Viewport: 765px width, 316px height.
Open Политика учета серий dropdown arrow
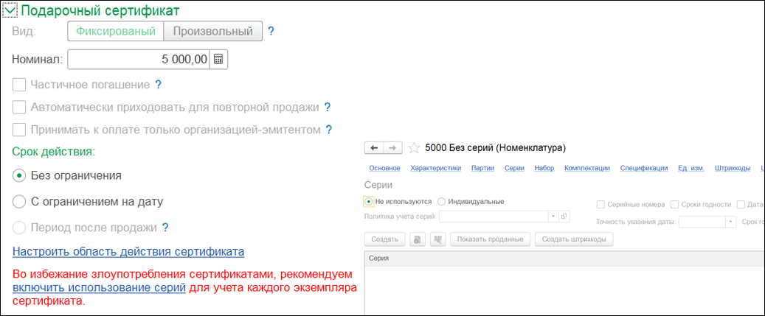click(x=554, y=216)
